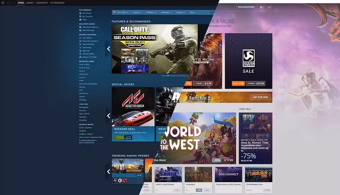Click £14.99 price on Thimbleweed Park
Viewport: 340px width, 195px height.
[267, 190]
